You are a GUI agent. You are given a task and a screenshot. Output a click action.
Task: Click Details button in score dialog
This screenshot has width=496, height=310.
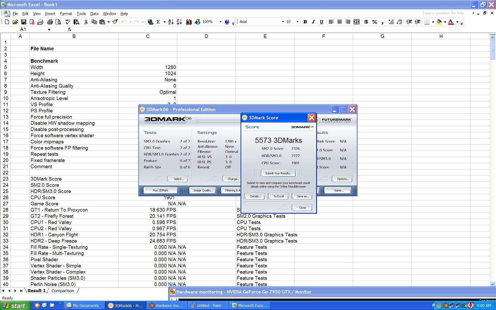(x=255, y=196)
